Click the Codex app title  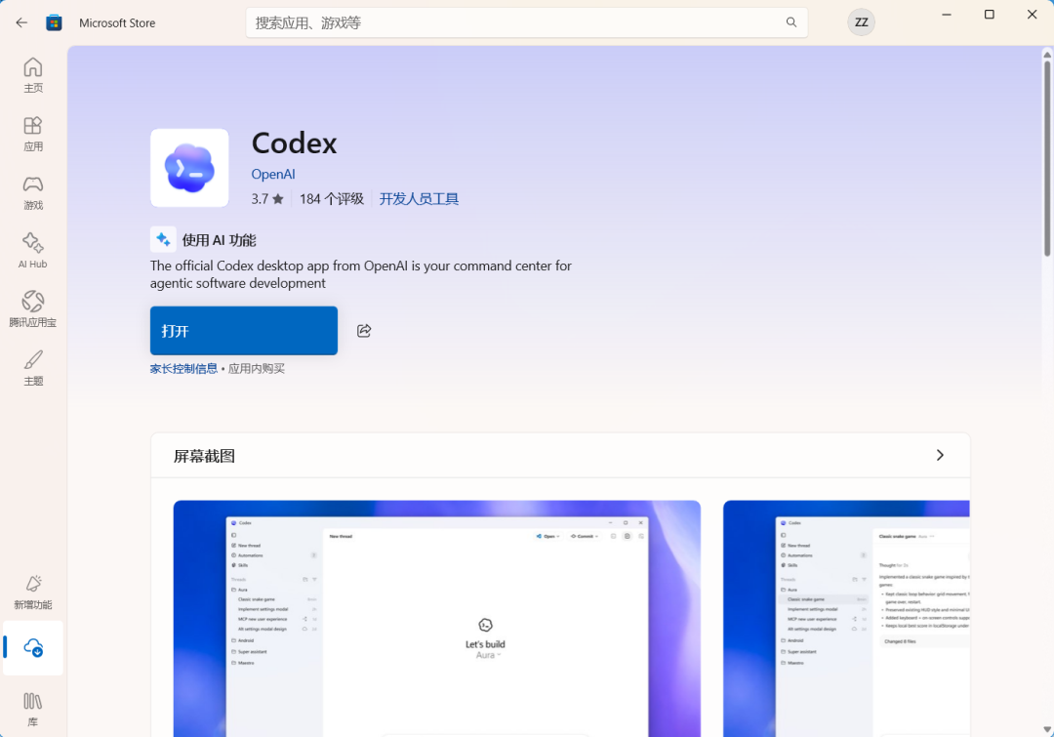click(x=295, y=143)
